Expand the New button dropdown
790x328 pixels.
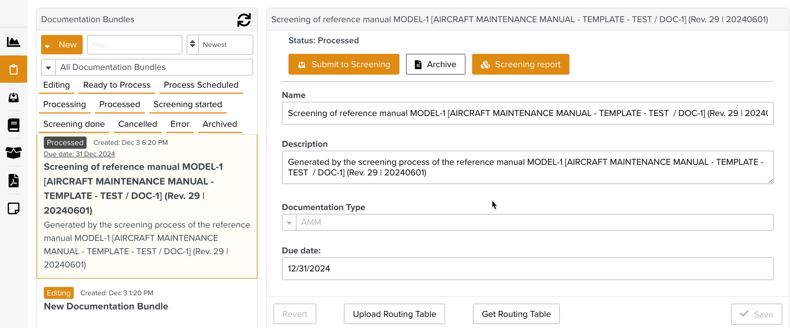coord(47,46)
